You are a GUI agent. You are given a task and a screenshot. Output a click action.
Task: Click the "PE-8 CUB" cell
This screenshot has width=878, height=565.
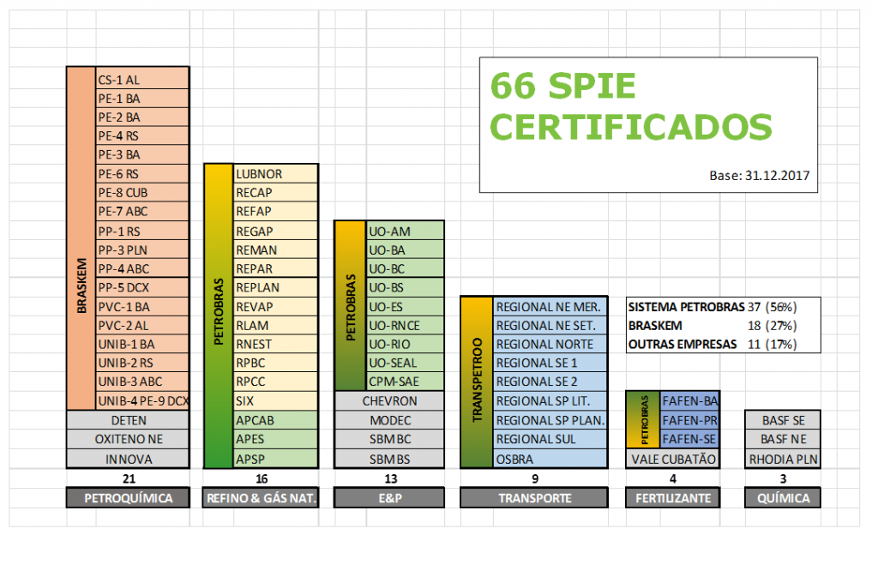(x=142, y=193)
